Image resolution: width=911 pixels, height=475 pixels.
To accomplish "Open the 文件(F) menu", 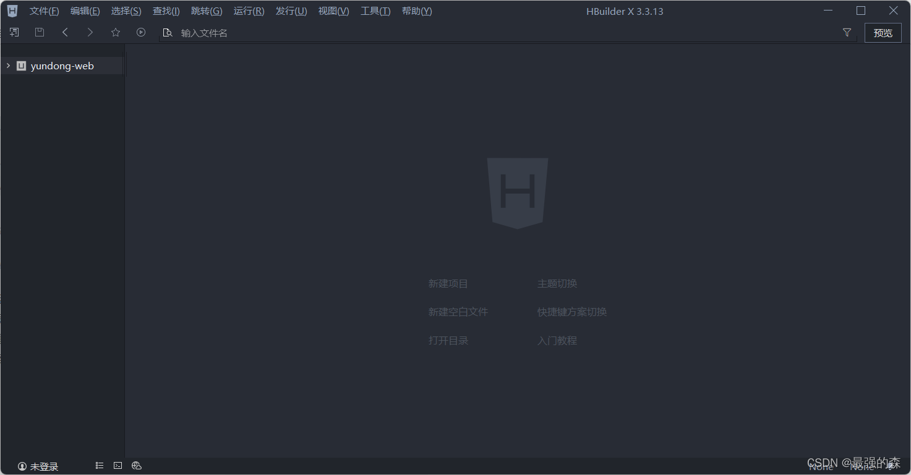I will click(45, 11).
